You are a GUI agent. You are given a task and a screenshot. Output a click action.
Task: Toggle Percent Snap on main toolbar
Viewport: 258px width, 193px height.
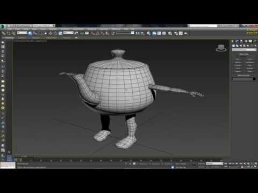click(x=102, y=33)
